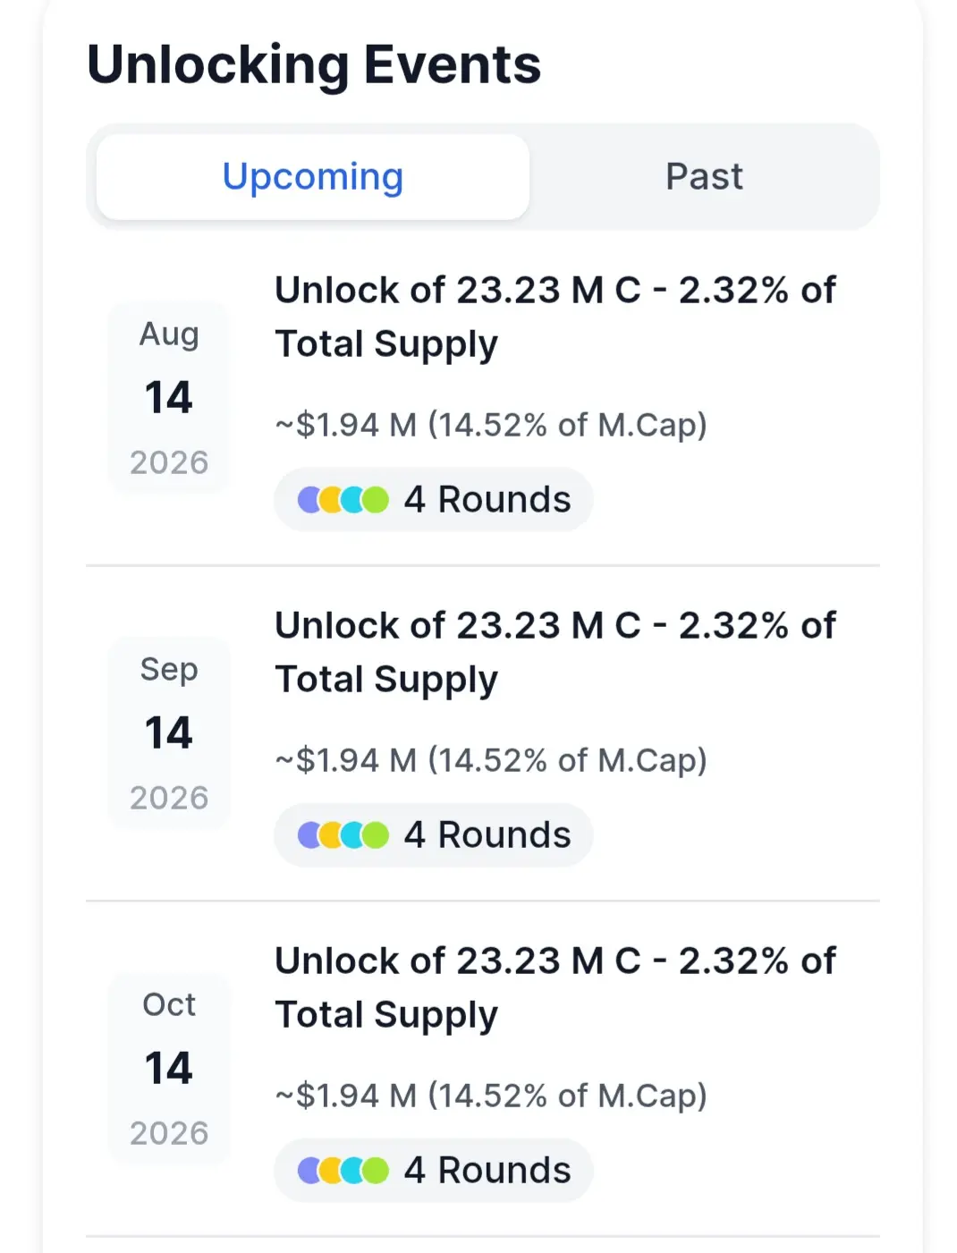Image resolution: width=957 pixels, height=1253 pixels.
Task: Click the yellow round dot in September event
Action: pyautogui.click(x=331, y=835)
